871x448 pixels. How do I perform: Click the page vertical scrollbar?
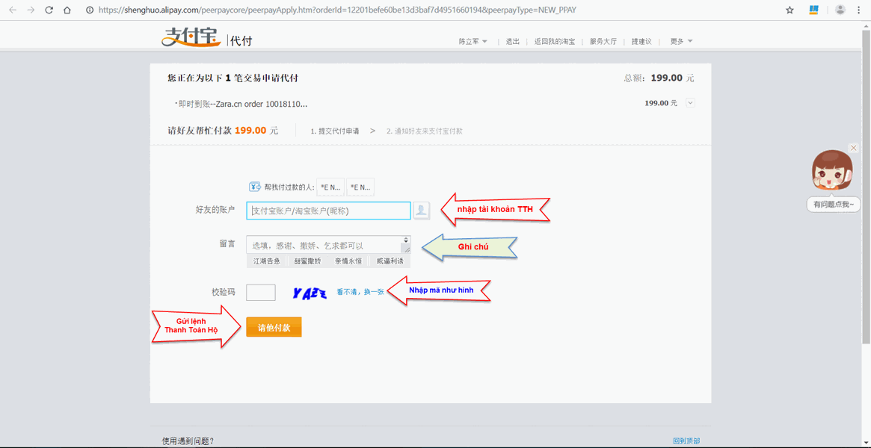(x=866, y=188)
